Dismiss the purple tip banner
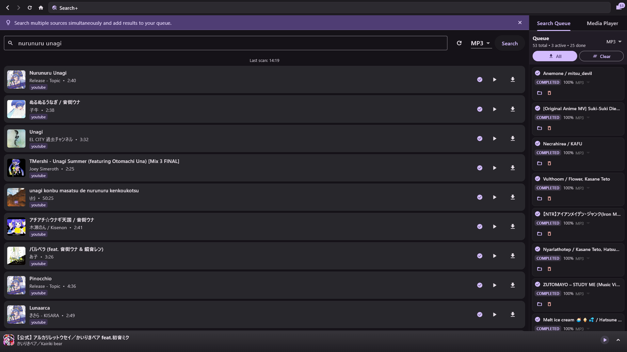The height and width of the screenshot is (352, 627). coord(520,22)
